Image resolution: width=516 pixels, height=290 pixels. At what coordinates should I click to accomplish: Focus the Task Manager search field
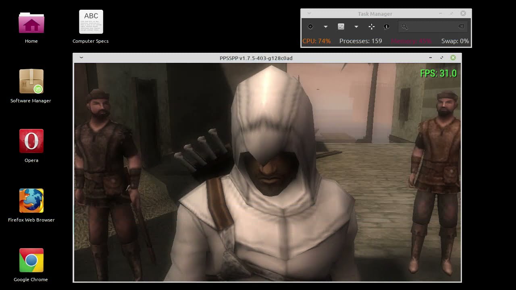click(433, 27)
